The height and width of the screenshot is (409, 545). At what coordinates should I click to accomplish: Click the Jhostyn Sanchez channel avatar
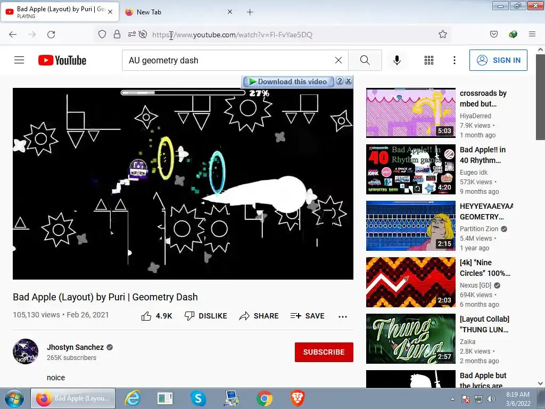(x=26, y=351)
